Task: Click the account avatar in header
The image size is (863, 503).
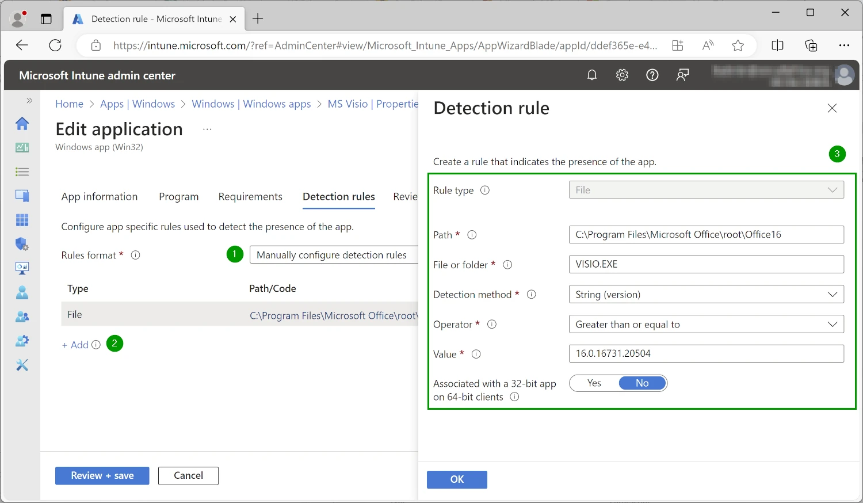Action: click(x=844, y=75)
